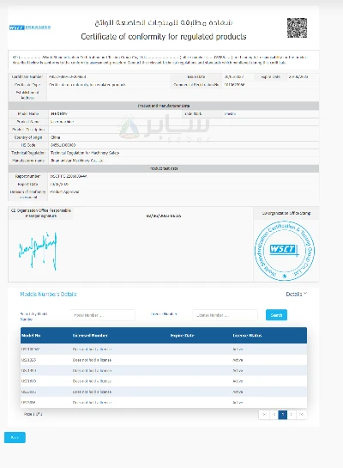Click the manager signature image

(38, 251)
